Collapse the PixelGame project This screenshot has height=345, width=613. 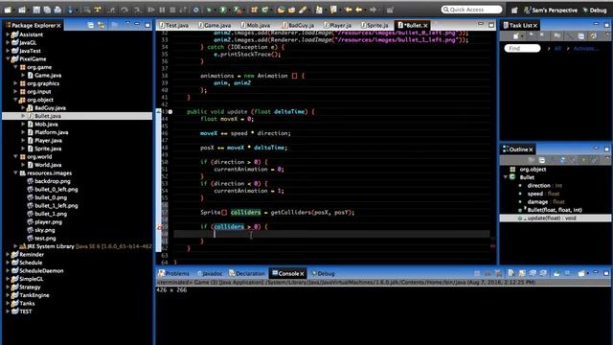pos(8,59)
